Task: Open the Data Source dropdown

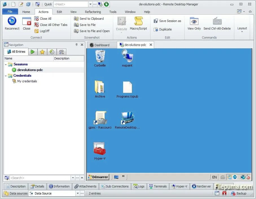Action: [x=78, y=193]
